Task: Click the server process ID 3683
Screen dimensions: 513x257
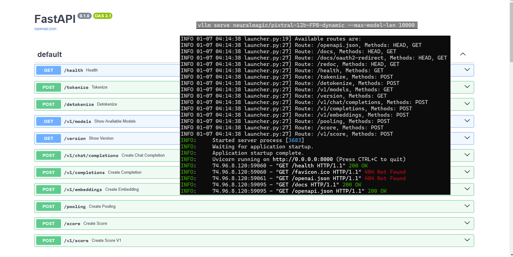Action: 295,140
